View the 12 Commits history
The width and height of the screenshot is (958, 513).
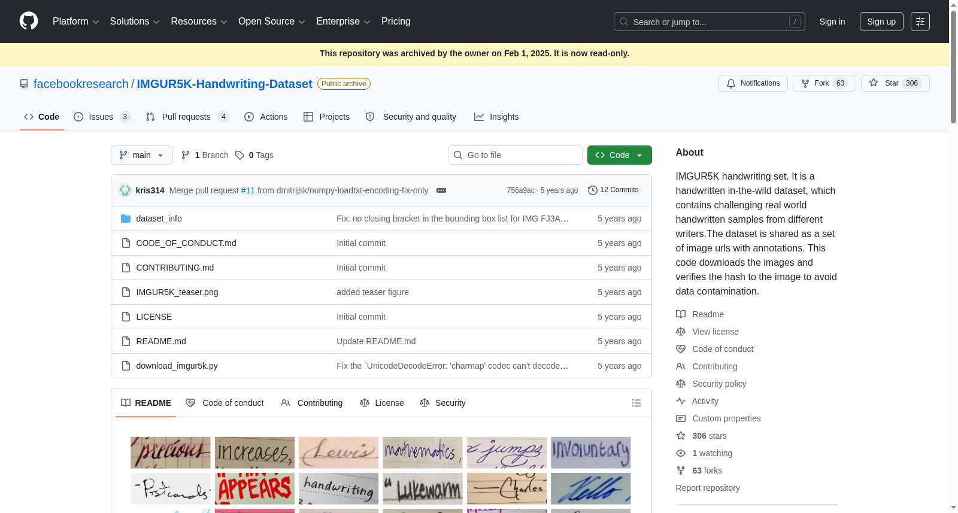pos(613,190)
